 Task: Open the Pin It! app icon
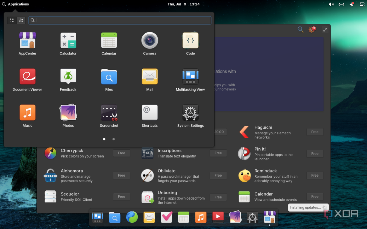[x=244, y=154]
